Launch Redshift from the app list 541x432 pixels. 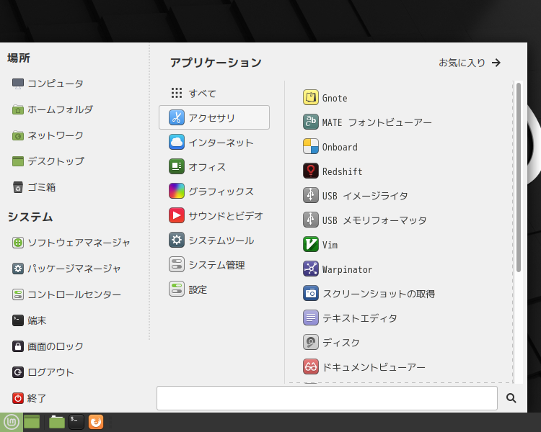tap(310, 171)
